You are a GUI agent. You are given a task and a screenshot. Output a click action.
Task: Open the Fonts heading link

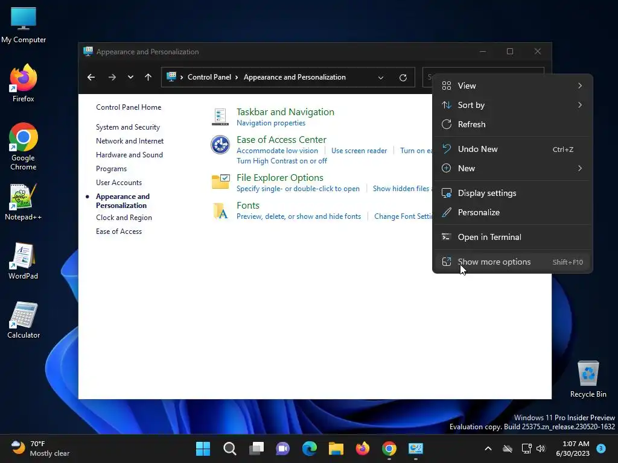tap(248, 206)
